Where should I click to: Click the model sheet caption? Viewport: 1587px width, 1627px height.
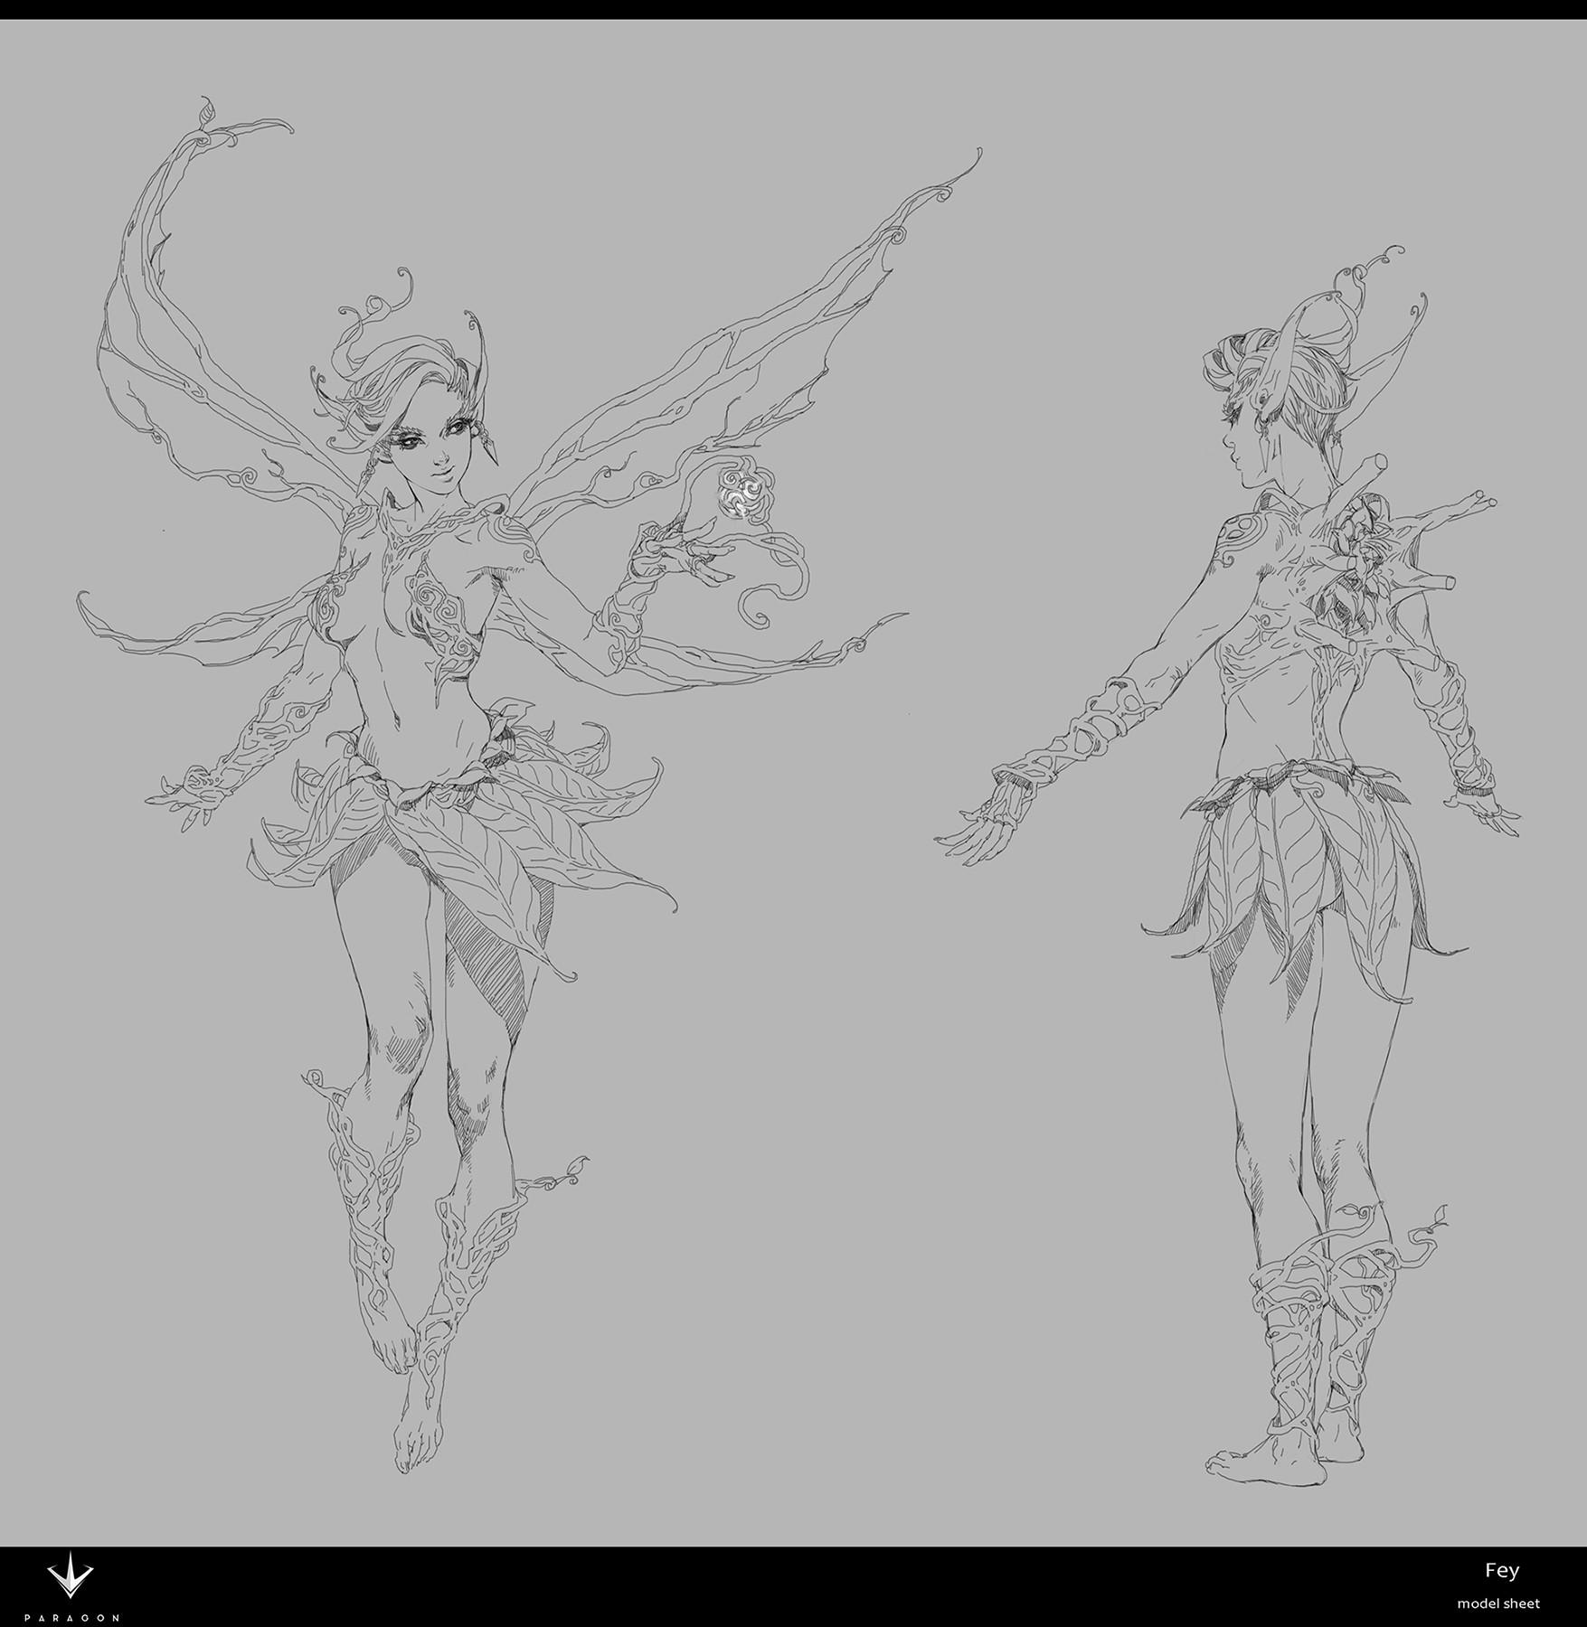click(1497, 1603)
